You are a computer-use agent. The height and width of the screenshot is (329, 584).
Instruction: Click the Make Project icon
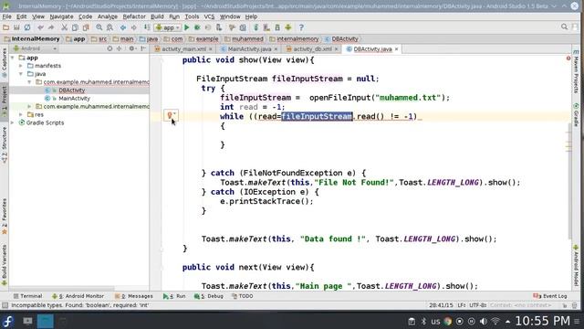147,27
